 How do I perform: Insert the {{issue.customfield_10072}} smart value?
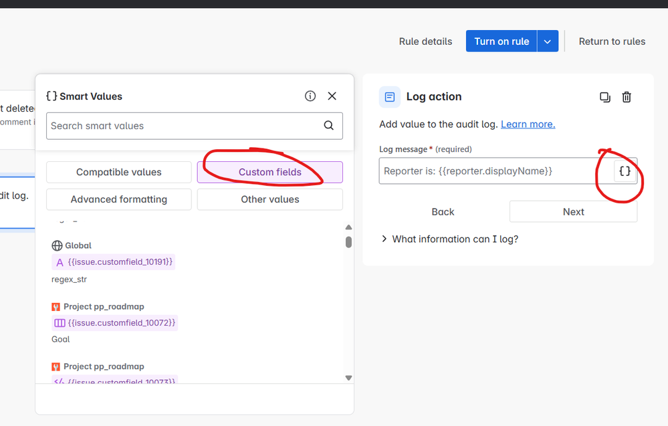point(114,323)
